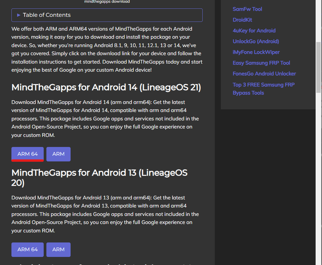The image size is (322, 265).
Task: Go to iMyFone LockWiper link
Action: [x=256, y=52]
